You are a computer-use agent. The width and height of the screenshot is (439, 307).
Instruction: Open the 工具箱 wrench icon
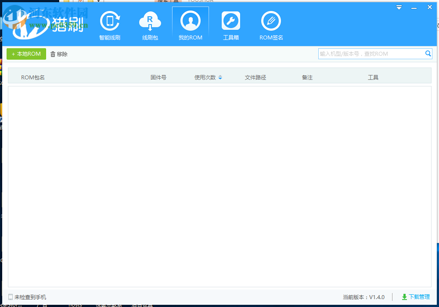[231, 20]
